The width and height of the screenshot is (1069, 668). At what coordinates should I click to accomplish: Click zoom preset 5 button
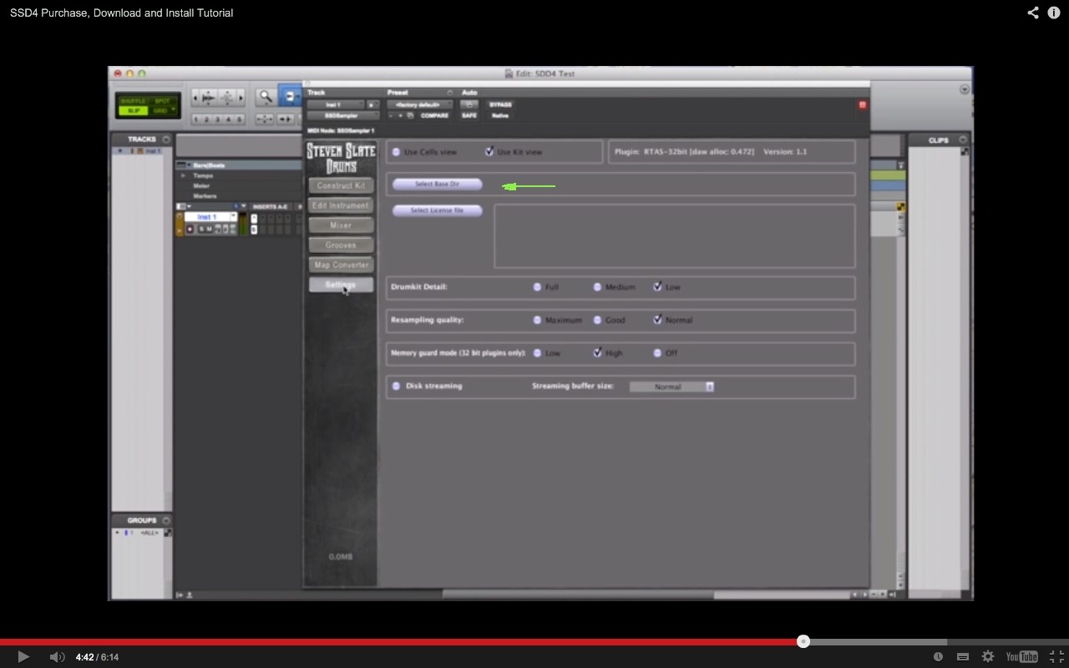click(240, 119)
